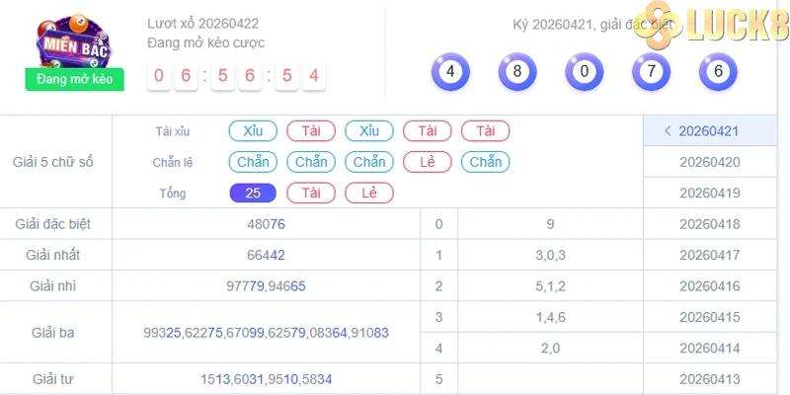The height and width of the screenshot is (395, 790).
Task: Click the Lượt xổ 20260422 text
Action: [x=203, y=23]
